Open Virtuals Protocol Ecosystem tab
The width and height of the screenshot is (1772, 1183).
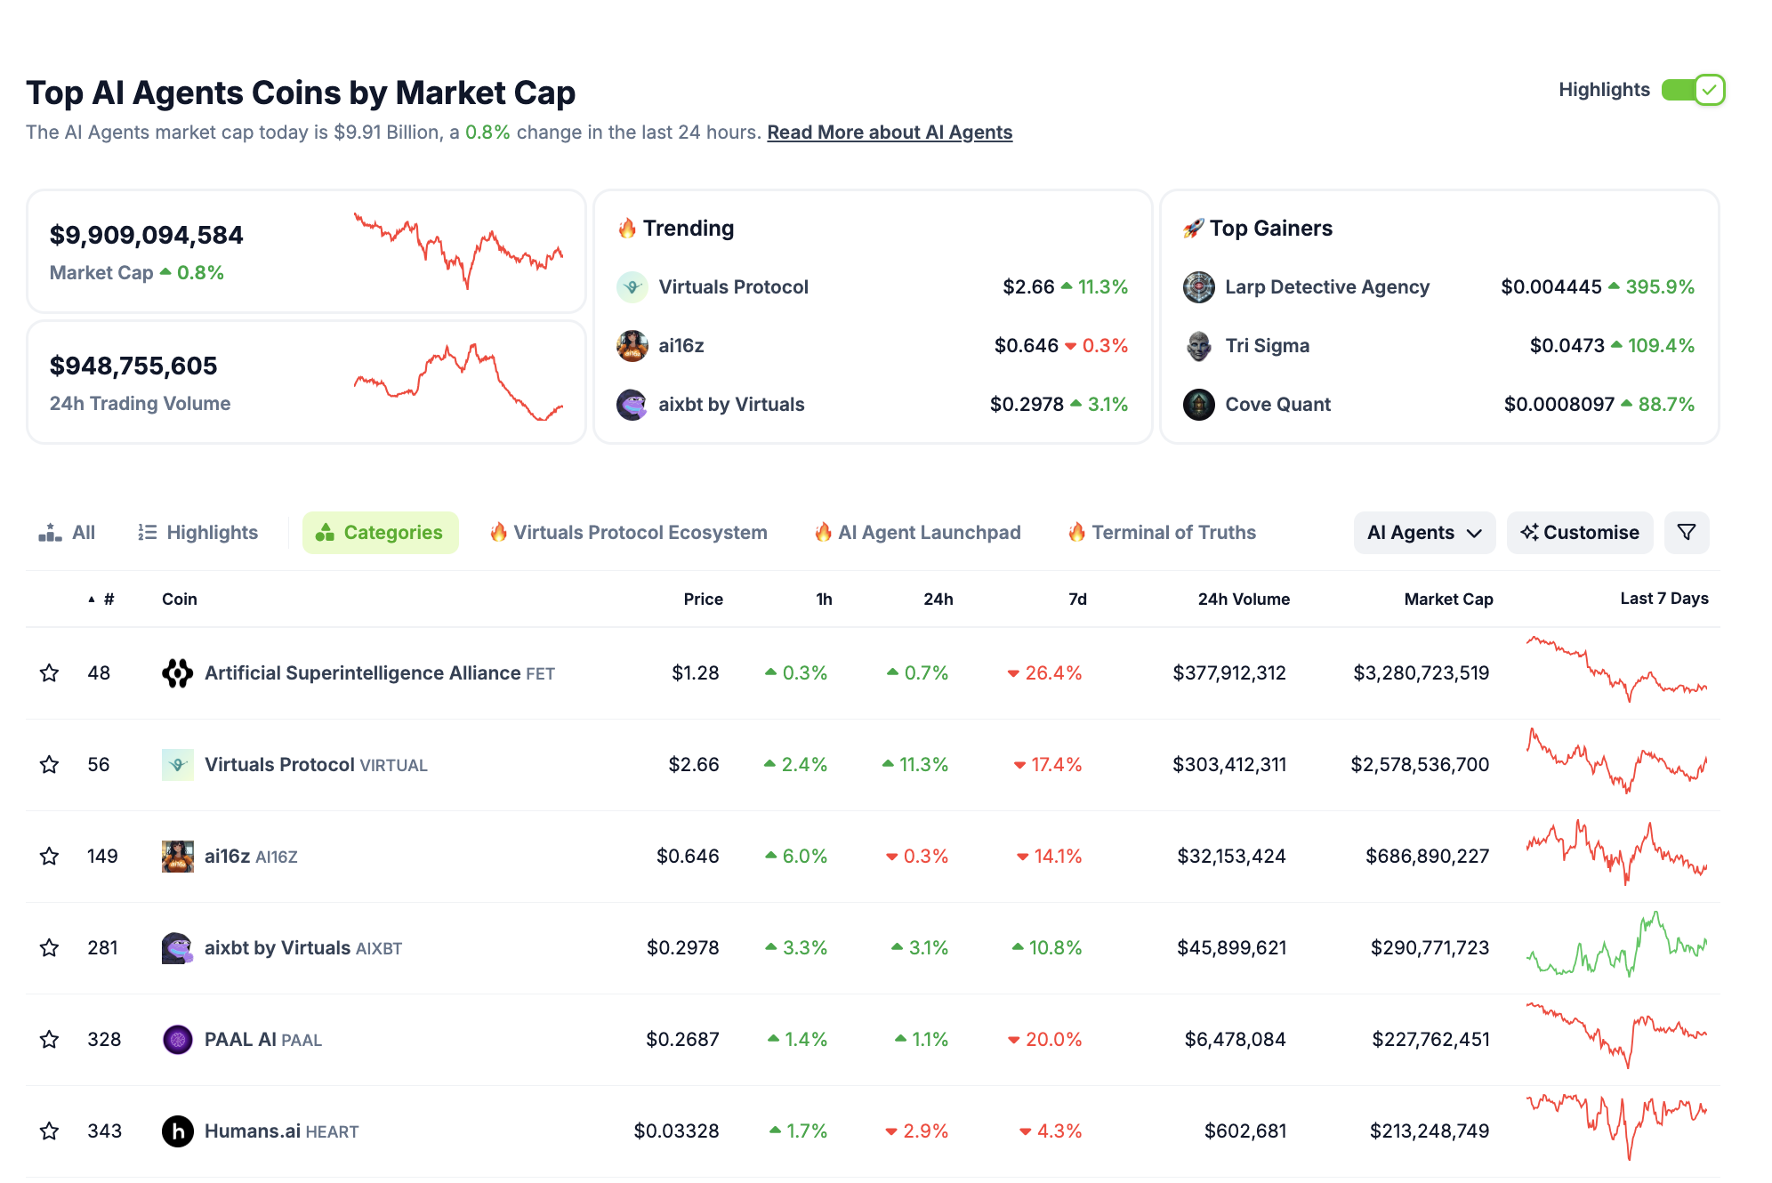(628, 533)
